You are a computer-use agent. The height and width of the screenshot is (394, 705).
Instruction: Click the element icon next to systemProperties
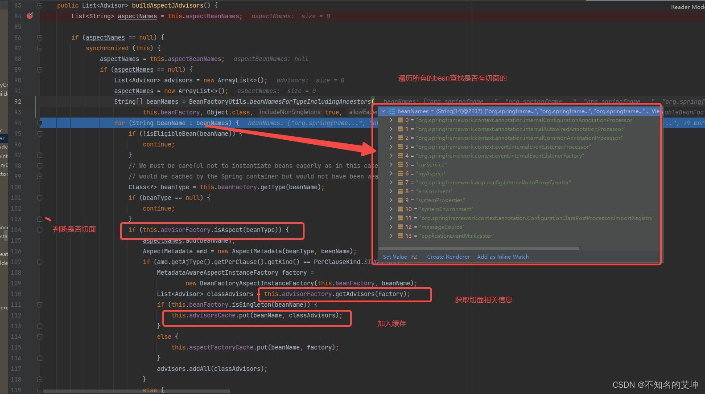(x=400, y=200)
